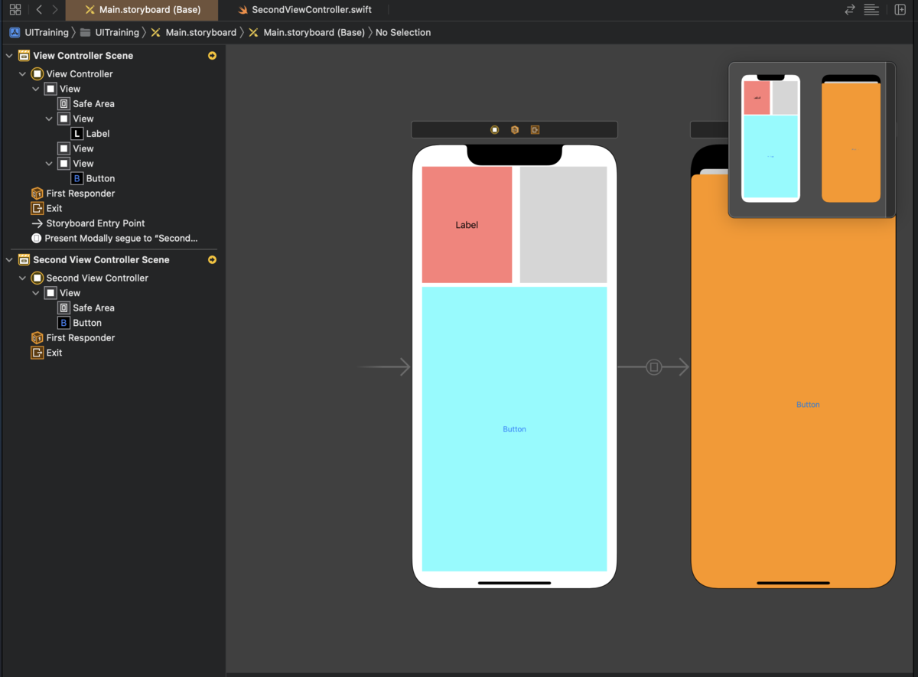Click the related items grid icon
This screenshot has width=918, height=677.
point(15,10)
